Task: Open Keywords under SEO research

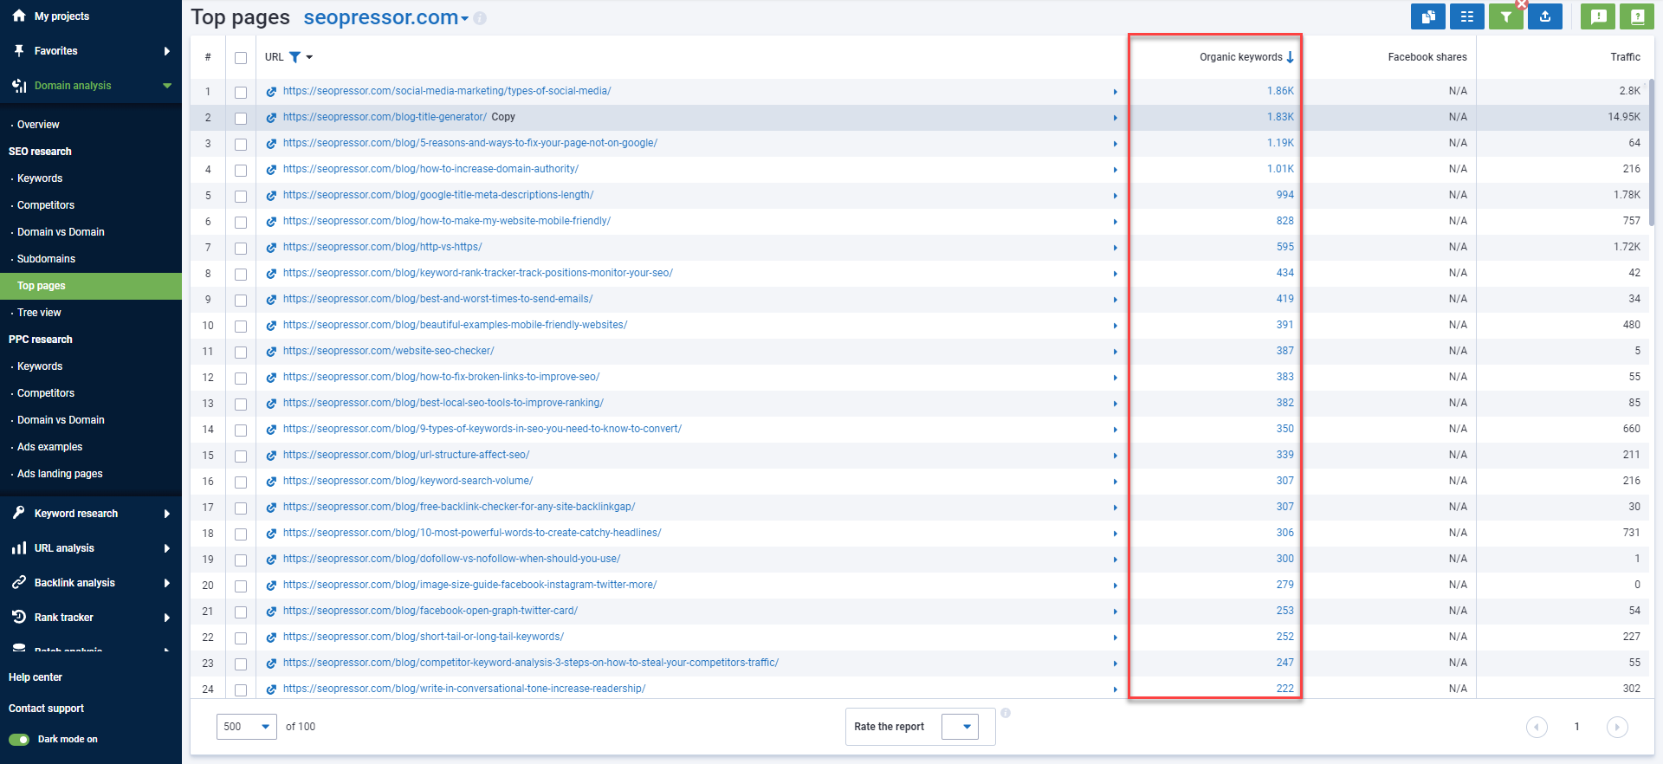Action: point(40,178)
